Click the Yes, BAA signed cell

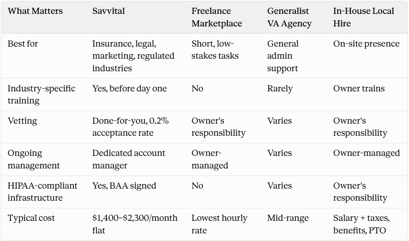(124, 185)
